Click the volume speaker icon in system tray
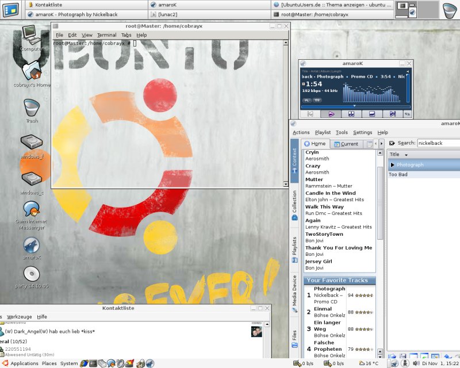Image resolution: width=460 pixels, height=368 pixels. pos(416,363)
